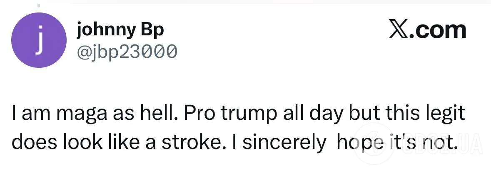
Task: Click the X logo glyph
Action: (x=399, y=30)
